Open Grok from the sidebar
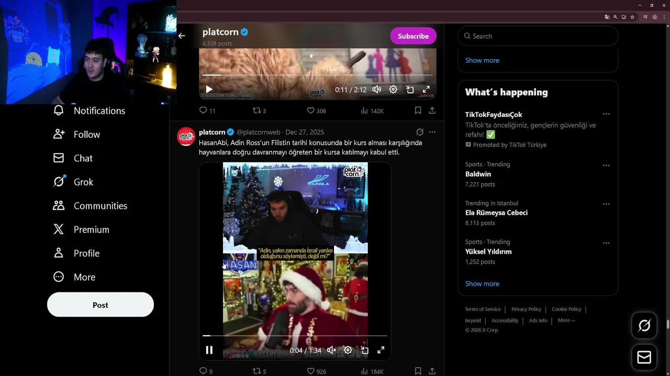The image size is (670, 376). [73, 182]
